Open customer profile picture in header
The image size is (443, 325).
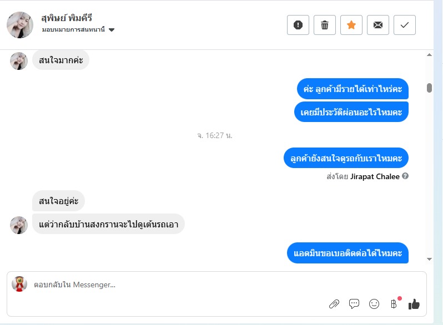click(20, 25)
